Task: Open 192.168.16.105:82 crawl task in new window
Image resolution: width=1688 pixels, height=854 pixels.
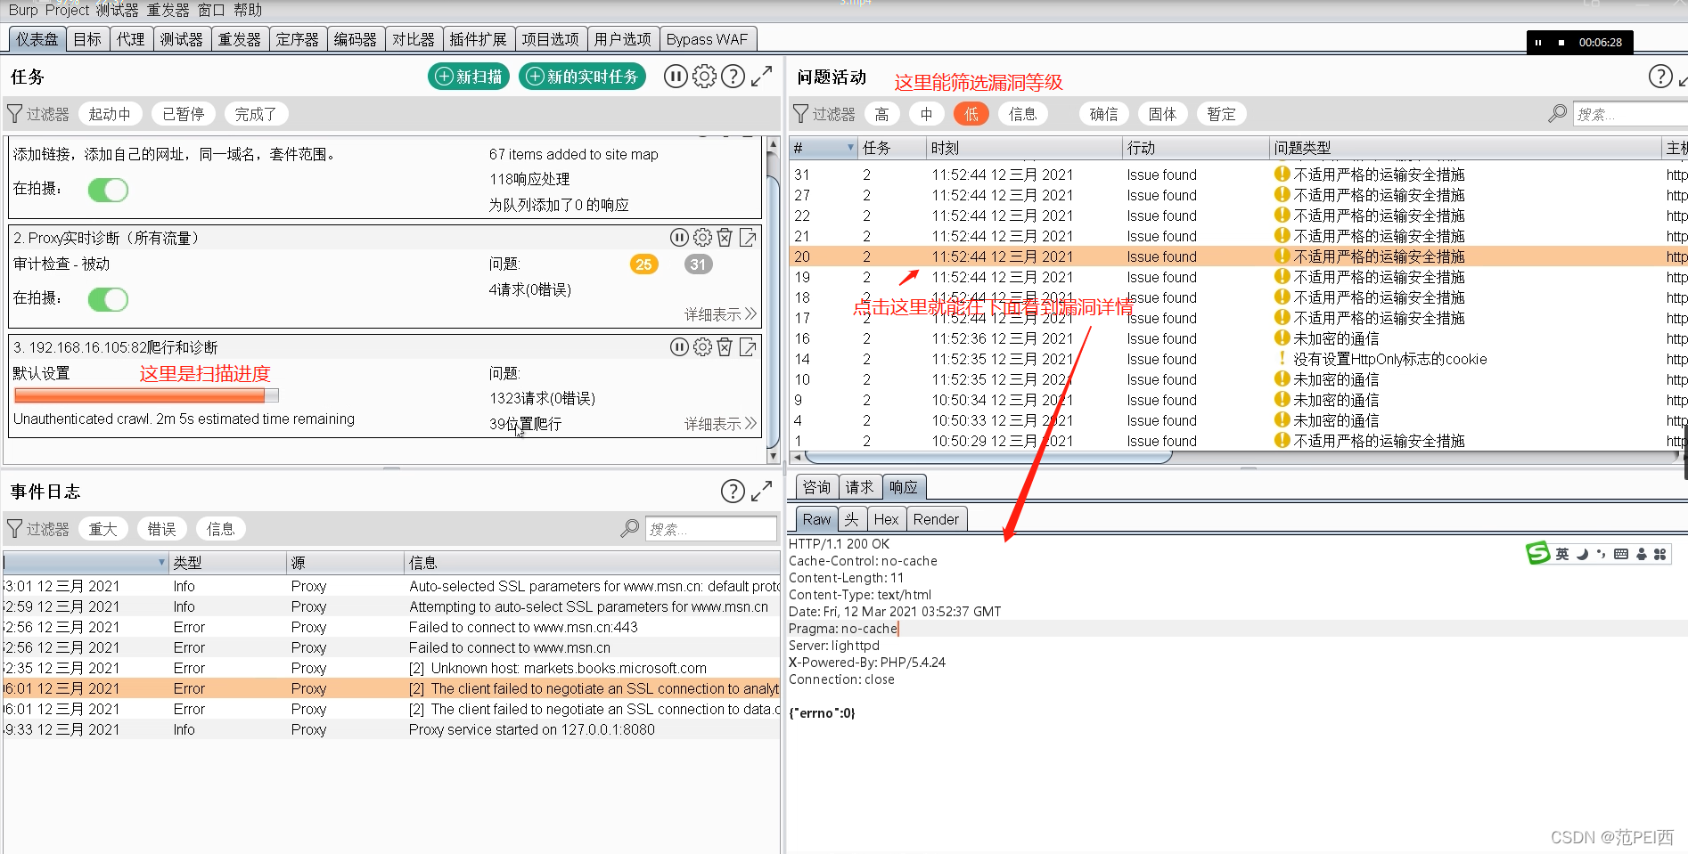Action: coord(748,347)
